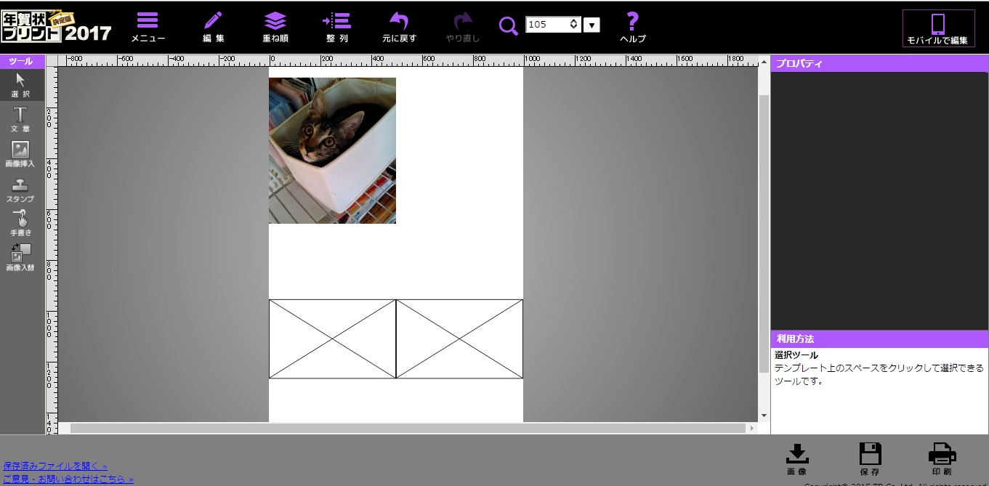Select the スタンプ stamp tool
The height and width of the screenshot is (486, 989).
tap(20, 190)
